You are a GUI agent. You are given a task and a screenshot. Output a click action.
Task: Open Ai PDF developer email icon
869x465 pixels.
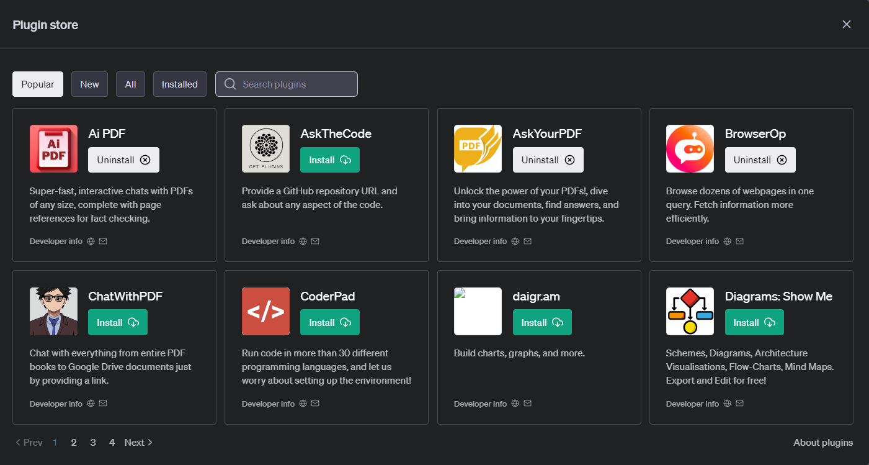[103, 241]
